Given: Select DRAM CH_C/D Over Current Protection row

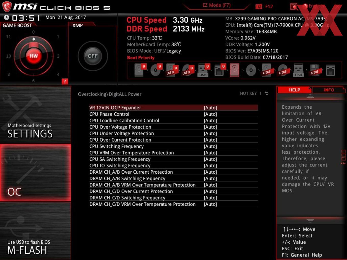Looking at the screenshot, I should click(173, 191).
